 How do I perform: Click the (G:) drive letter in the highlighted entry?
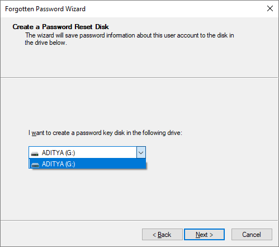click(70, 164)
